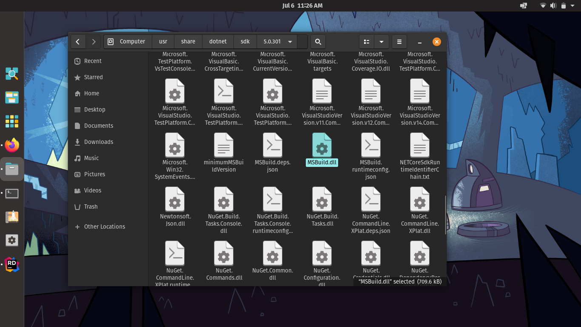
Task: Open the view options dropdown arrow
Action: [382, 42]
